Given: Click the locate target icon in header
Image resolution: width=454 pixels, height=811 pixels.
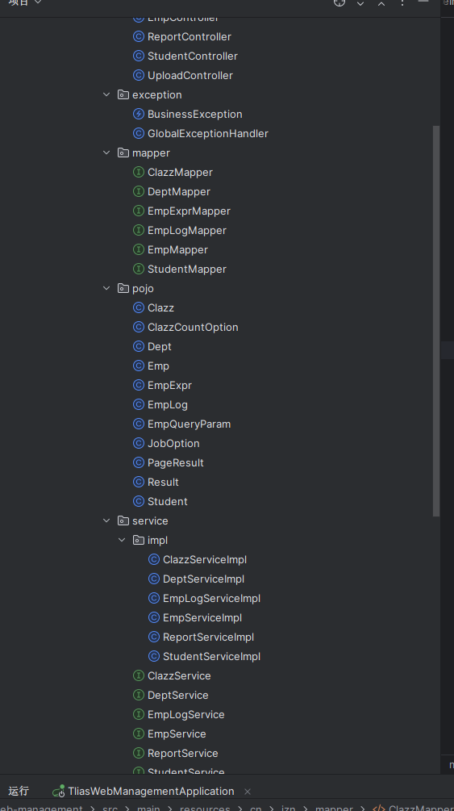Looking at the screenshot, I should tap(339, 2).
